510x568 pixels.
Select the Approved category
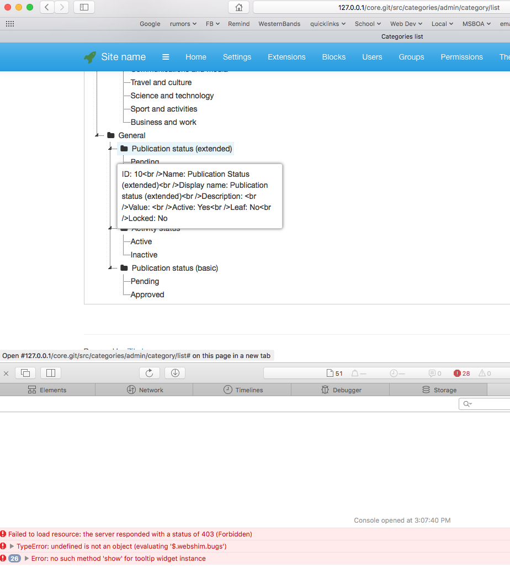click(x=147, y=294)
